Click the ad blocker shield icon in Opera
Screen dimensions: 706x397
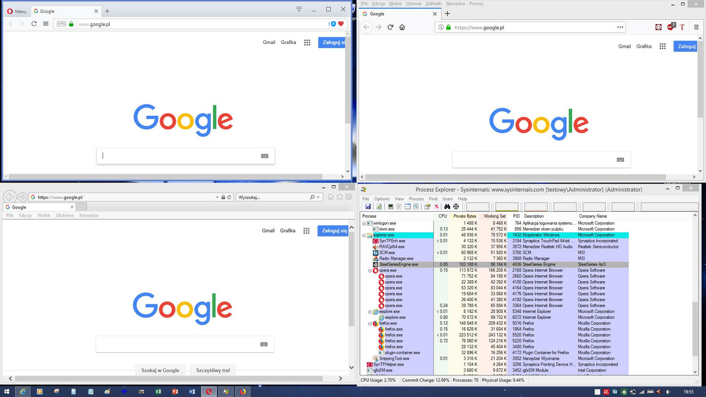[333, 24]
